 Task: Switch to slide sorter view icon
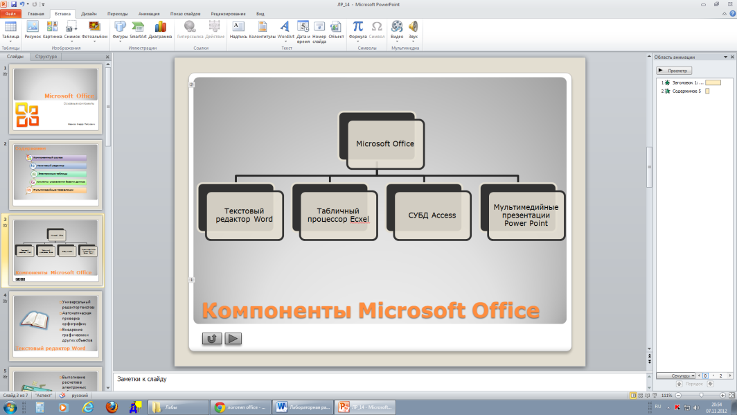(640, 396)
